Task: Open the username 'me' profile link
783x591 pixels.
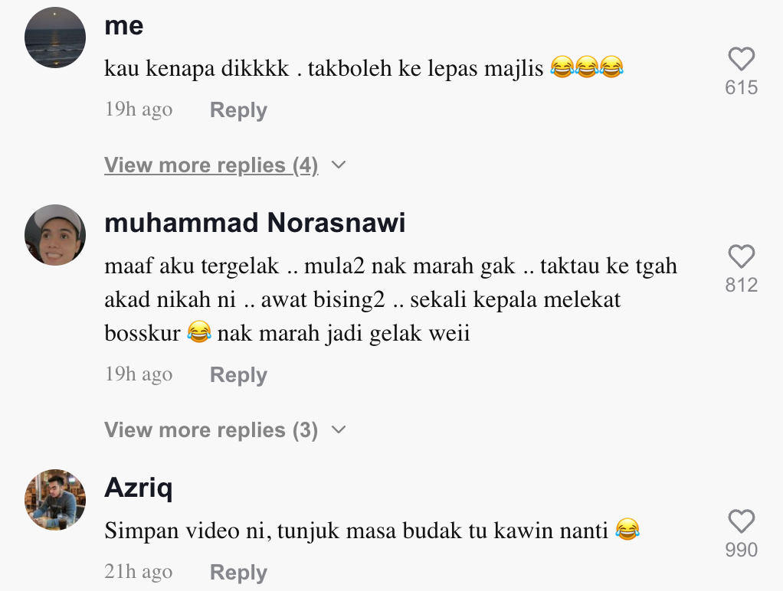Action: point(124,26)
